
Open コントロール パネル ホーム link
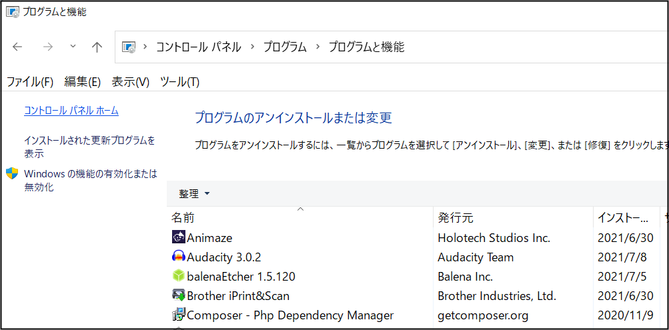[71, 111]
